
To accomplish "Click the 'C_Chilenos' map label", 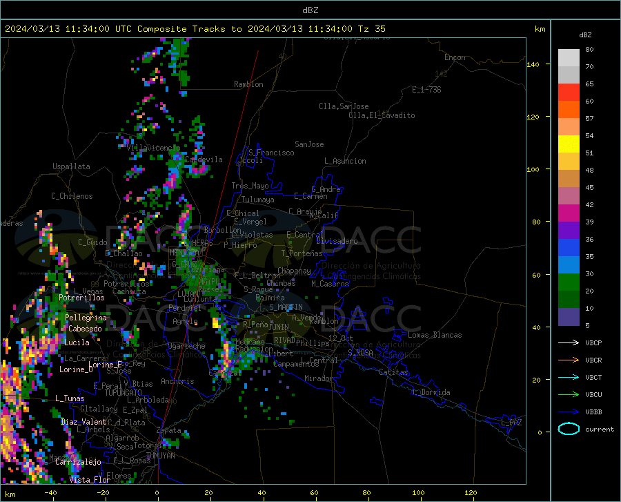I will pos(72,196).
